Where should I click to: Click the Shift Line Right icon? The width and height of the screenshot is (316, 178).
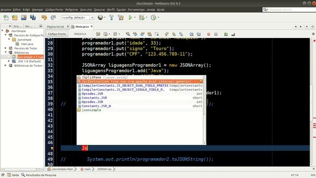198,34
